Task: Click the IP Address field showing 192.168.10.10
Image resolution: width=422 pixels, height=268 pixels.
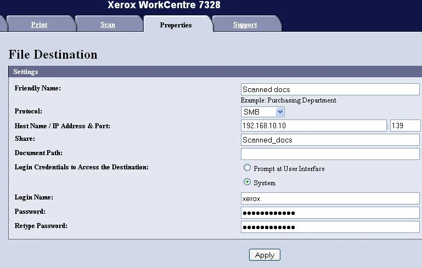Action: click(x=313, y=126)
